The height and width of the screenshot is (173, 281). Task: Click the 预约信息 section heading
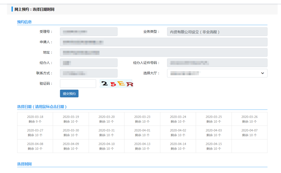(24, 22)
